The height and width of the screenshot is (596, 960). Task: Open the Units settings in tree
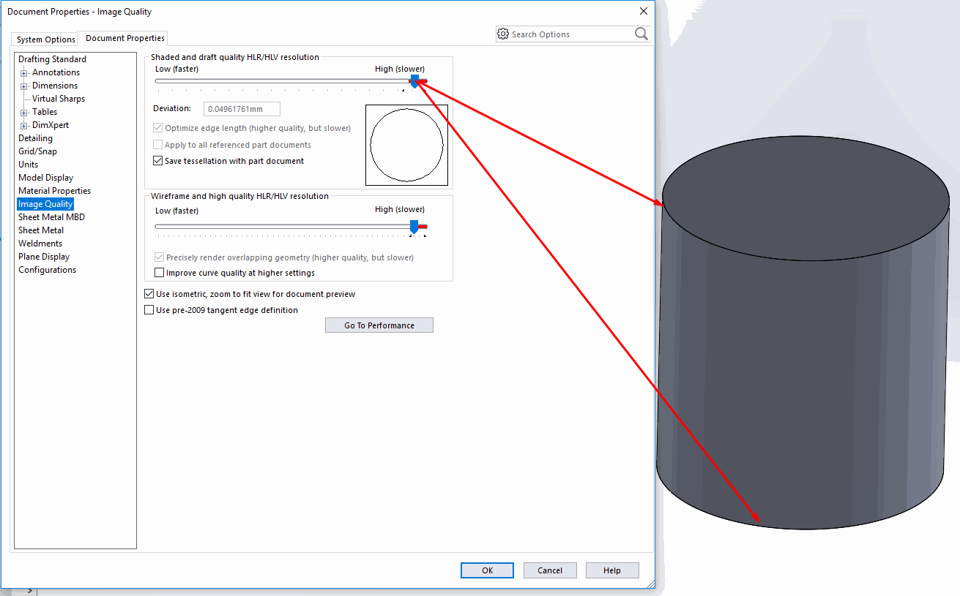(29, 165)
